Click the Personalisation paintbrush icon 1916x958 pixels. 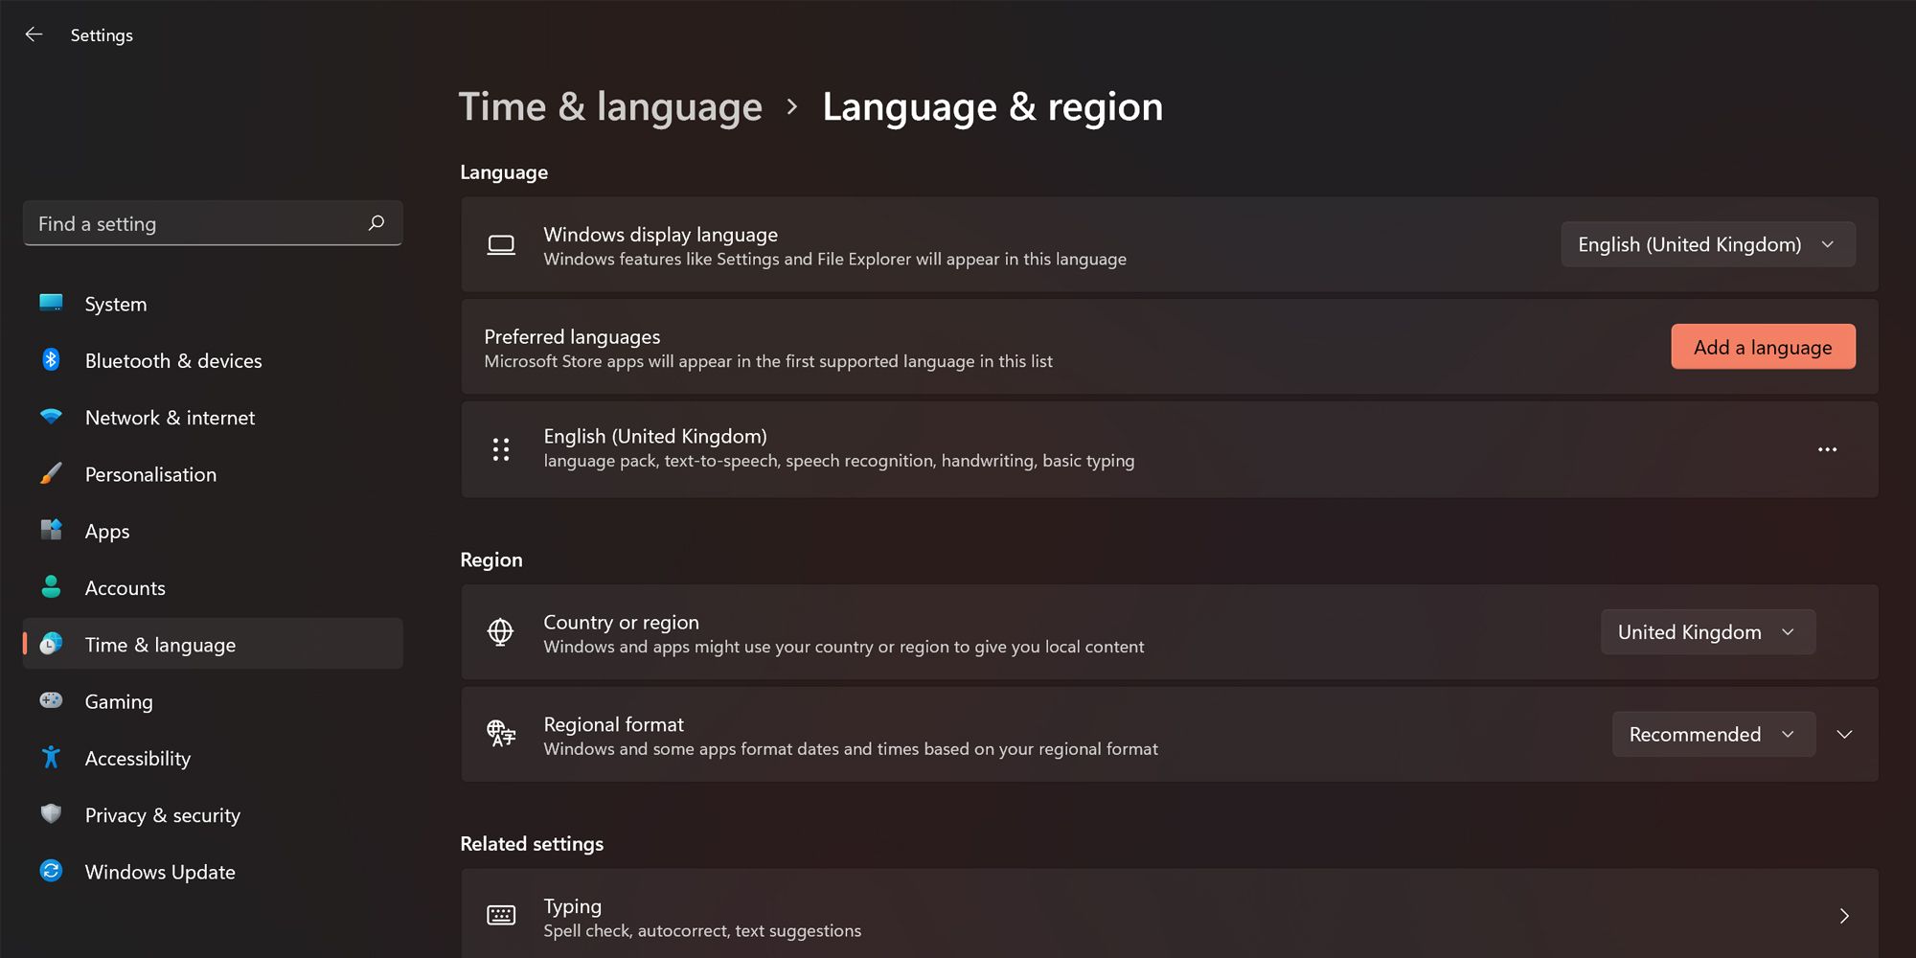[51, 473]
